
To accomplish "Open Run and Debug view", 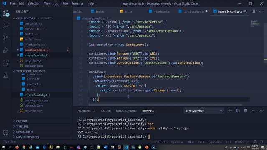I will (5, 50).
